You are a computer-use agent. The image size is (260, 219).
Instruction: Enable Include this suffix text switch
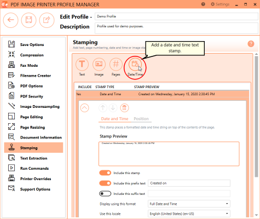(105, 193)
